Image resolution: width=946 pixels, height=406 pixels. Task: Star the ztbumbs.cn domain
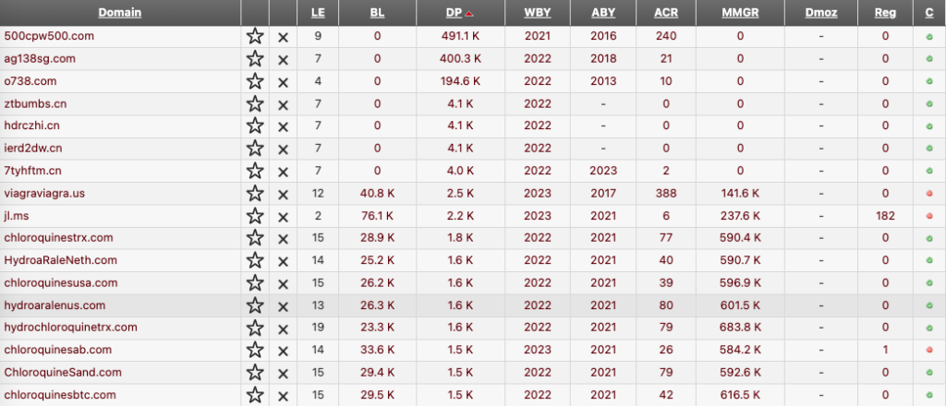point(255,104)
